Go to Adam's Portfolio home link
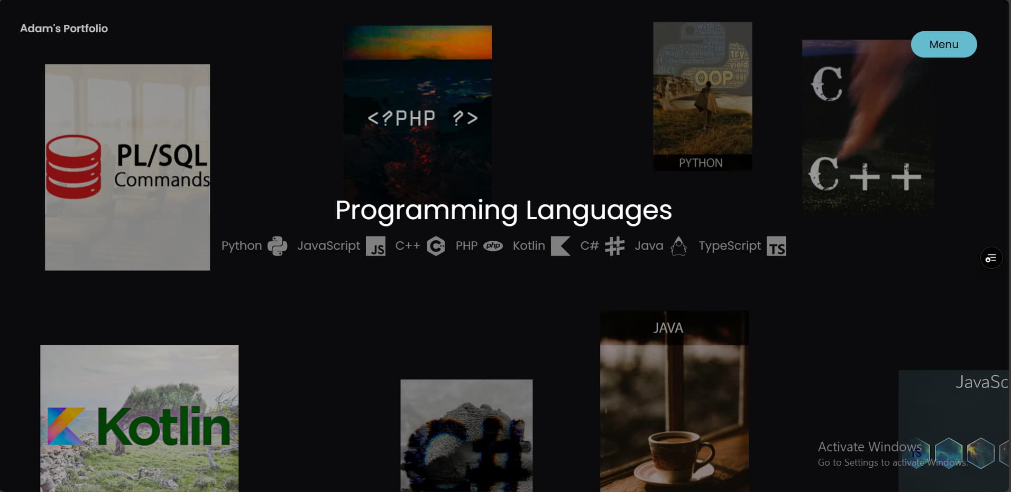 pyautogui.click(x=64, y=29)
